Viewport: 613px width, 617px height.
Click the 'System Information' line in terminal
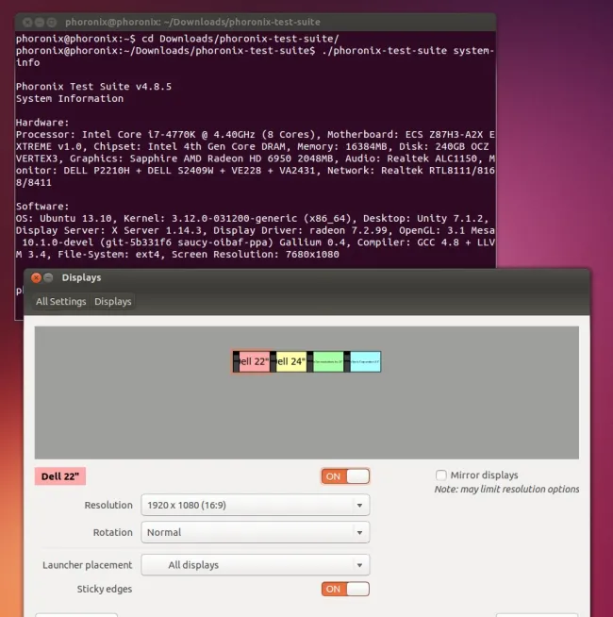point(70,98)
